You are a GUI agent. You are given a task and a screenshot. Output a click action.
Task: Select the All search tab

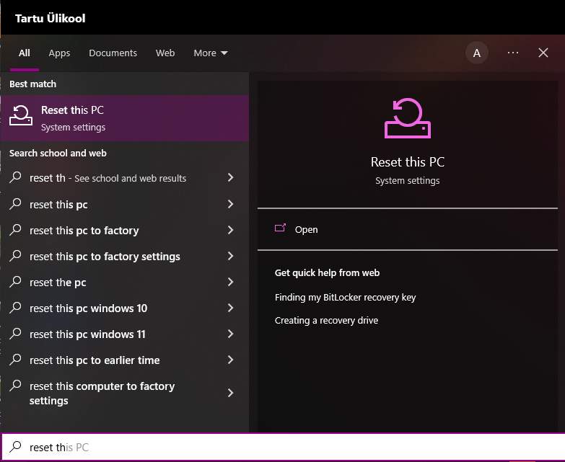click(24, 53)
